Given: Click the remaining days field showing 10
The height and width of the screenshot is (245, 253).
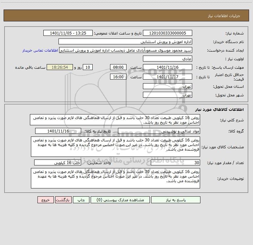Looking at the screenshot, I should [88, 67].
